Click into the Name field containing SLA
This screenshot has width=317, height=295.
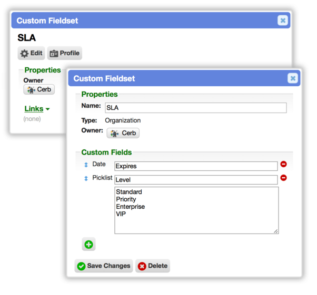(196, 108)
